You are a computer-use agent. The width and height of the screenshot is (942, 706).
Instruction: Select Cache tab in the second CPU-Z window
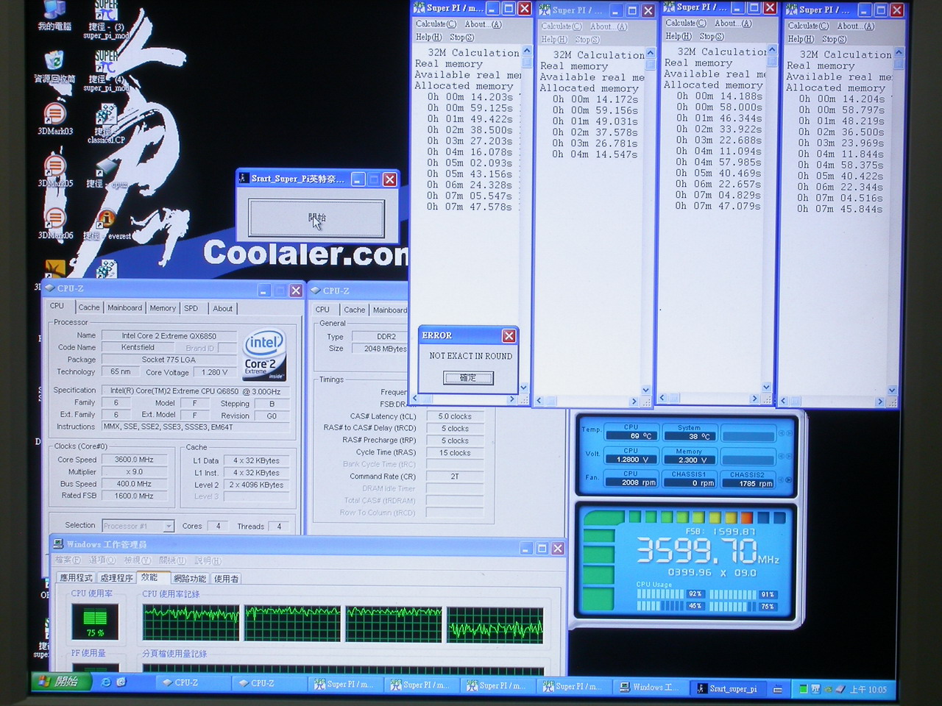pyautogui.click(x=355, y=310)
